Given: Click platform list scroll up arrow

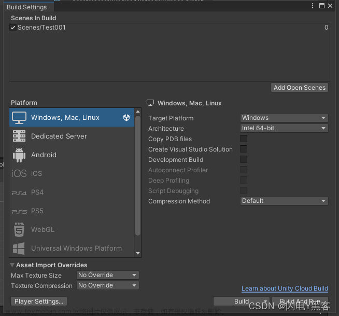Looking at the screenshot, I should 138,112.
